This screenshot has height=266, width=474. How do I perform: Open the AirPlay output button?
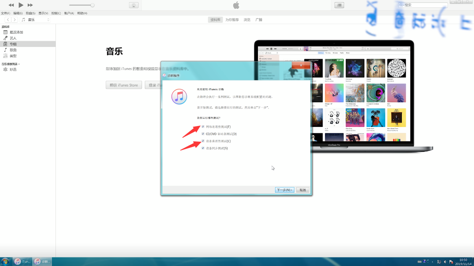134,5
